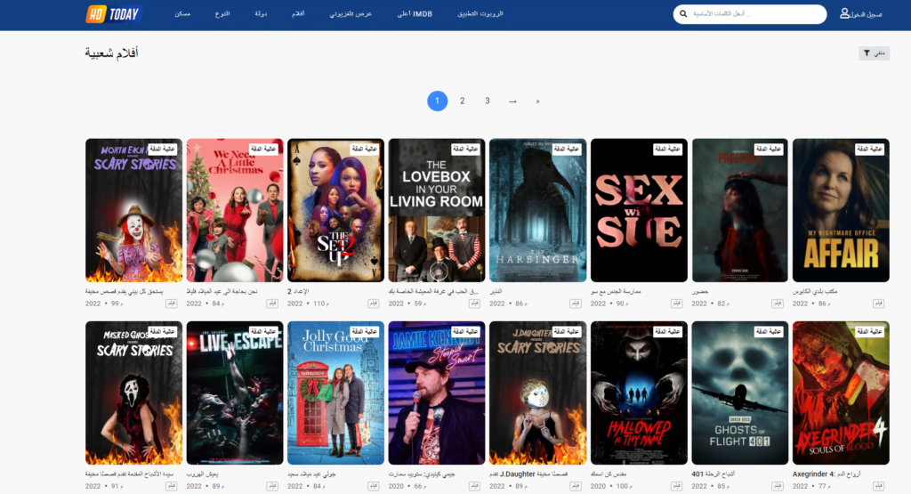This screenshot has height=494, width=911.
Task: Select page 2 in pagination
Action: click(x=462, y=101)
